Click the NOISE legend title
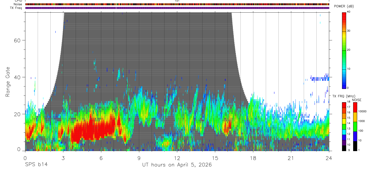Viewport: 370px width, 171px height. pos(357,100)
